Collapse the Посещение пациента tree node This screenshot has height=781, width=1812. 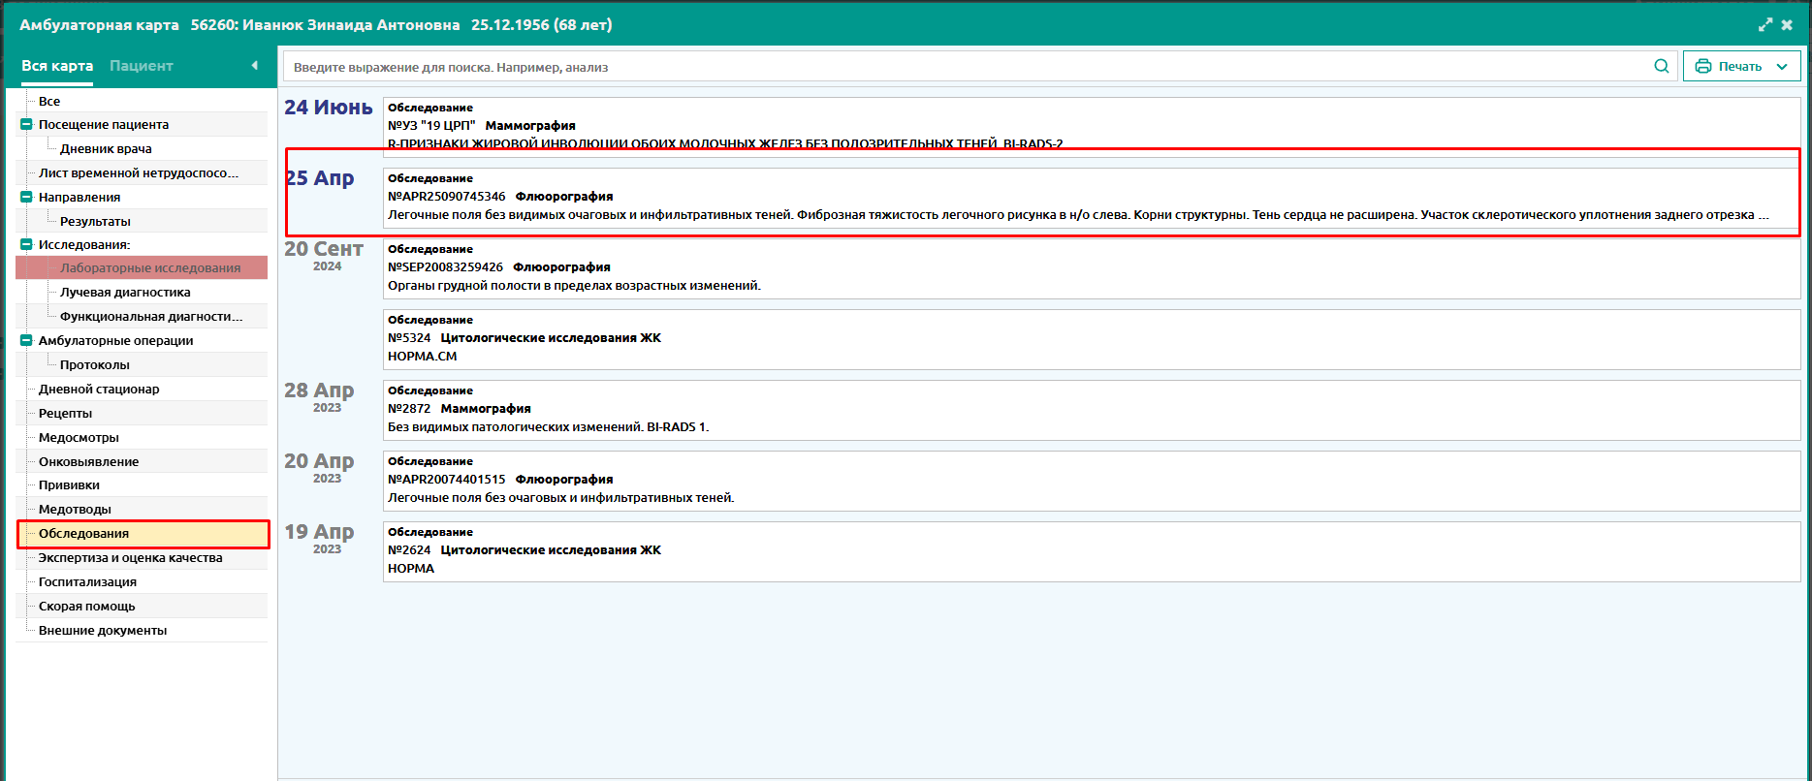click(26, 124)
